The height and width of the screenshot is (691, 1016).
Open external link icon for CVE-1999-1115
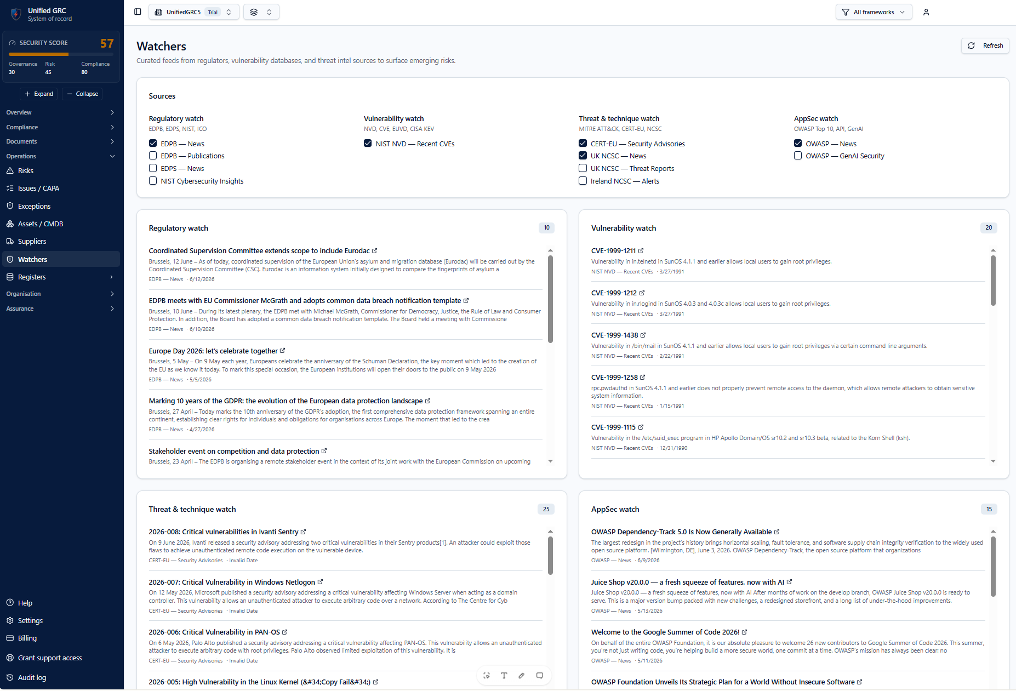[641, 427]
